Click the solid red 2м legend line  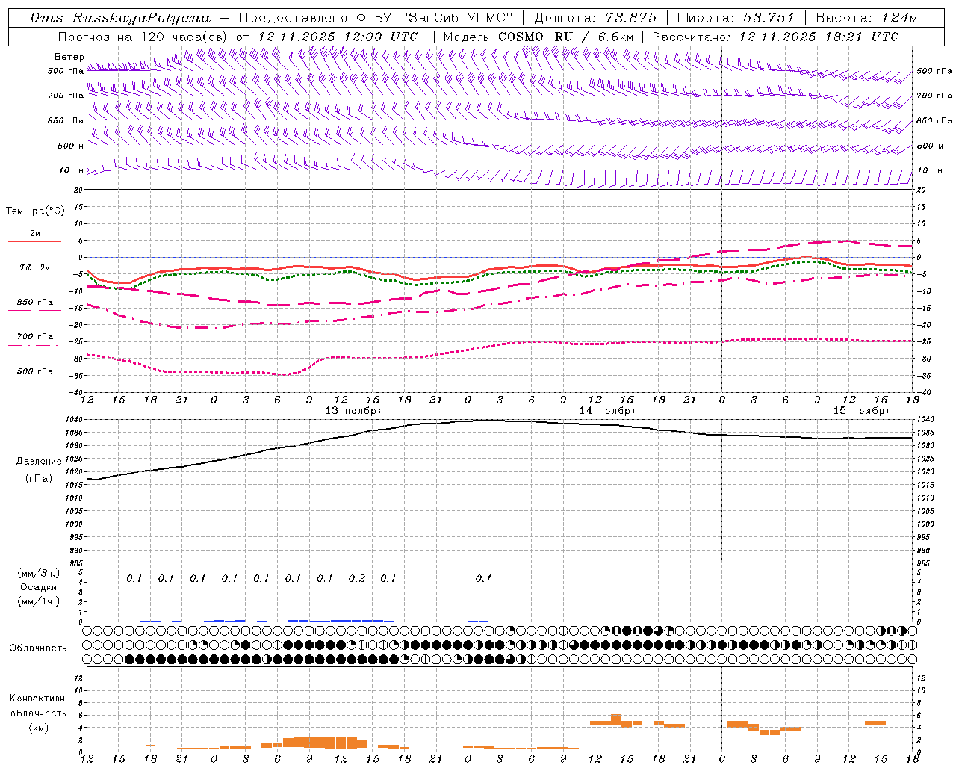pos(34,242)
